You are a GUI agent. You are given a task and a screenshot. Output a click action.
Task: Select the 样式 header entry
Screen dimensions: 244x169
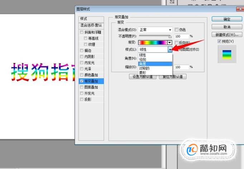coord(91,19)
